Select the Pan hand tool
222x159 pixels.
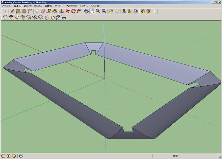pyautogui.click(x=92, y=11)
